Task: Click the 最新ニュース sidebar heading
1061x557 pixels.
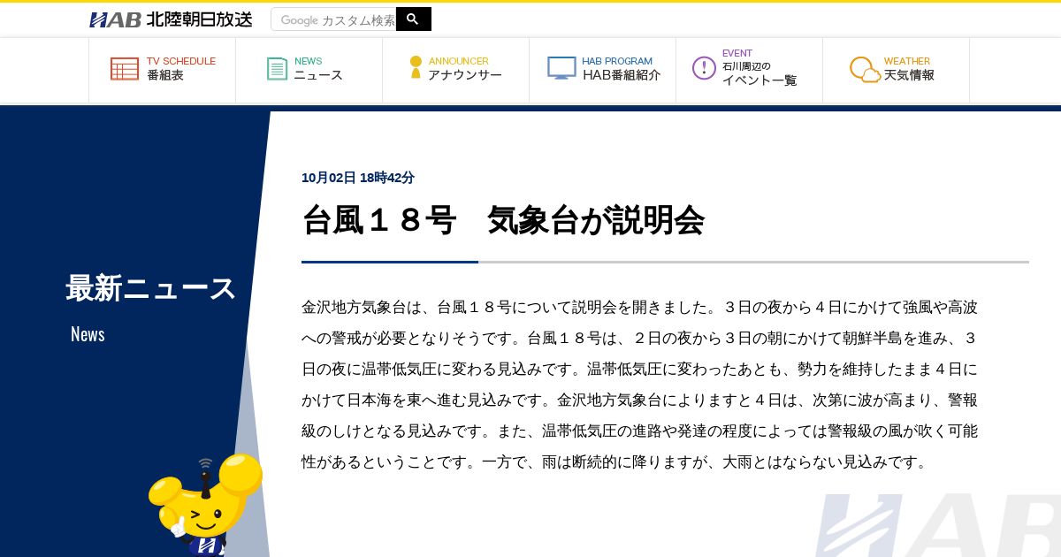Action: (151, 288)
